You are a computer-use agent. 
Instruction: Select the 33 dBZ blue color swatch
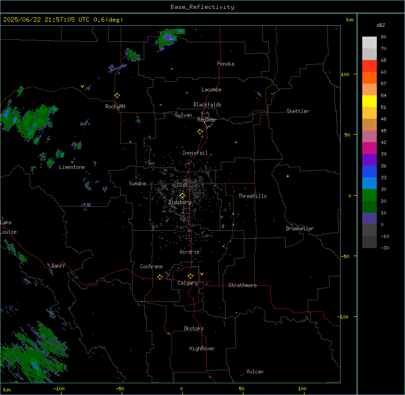[x=369, y=183]
